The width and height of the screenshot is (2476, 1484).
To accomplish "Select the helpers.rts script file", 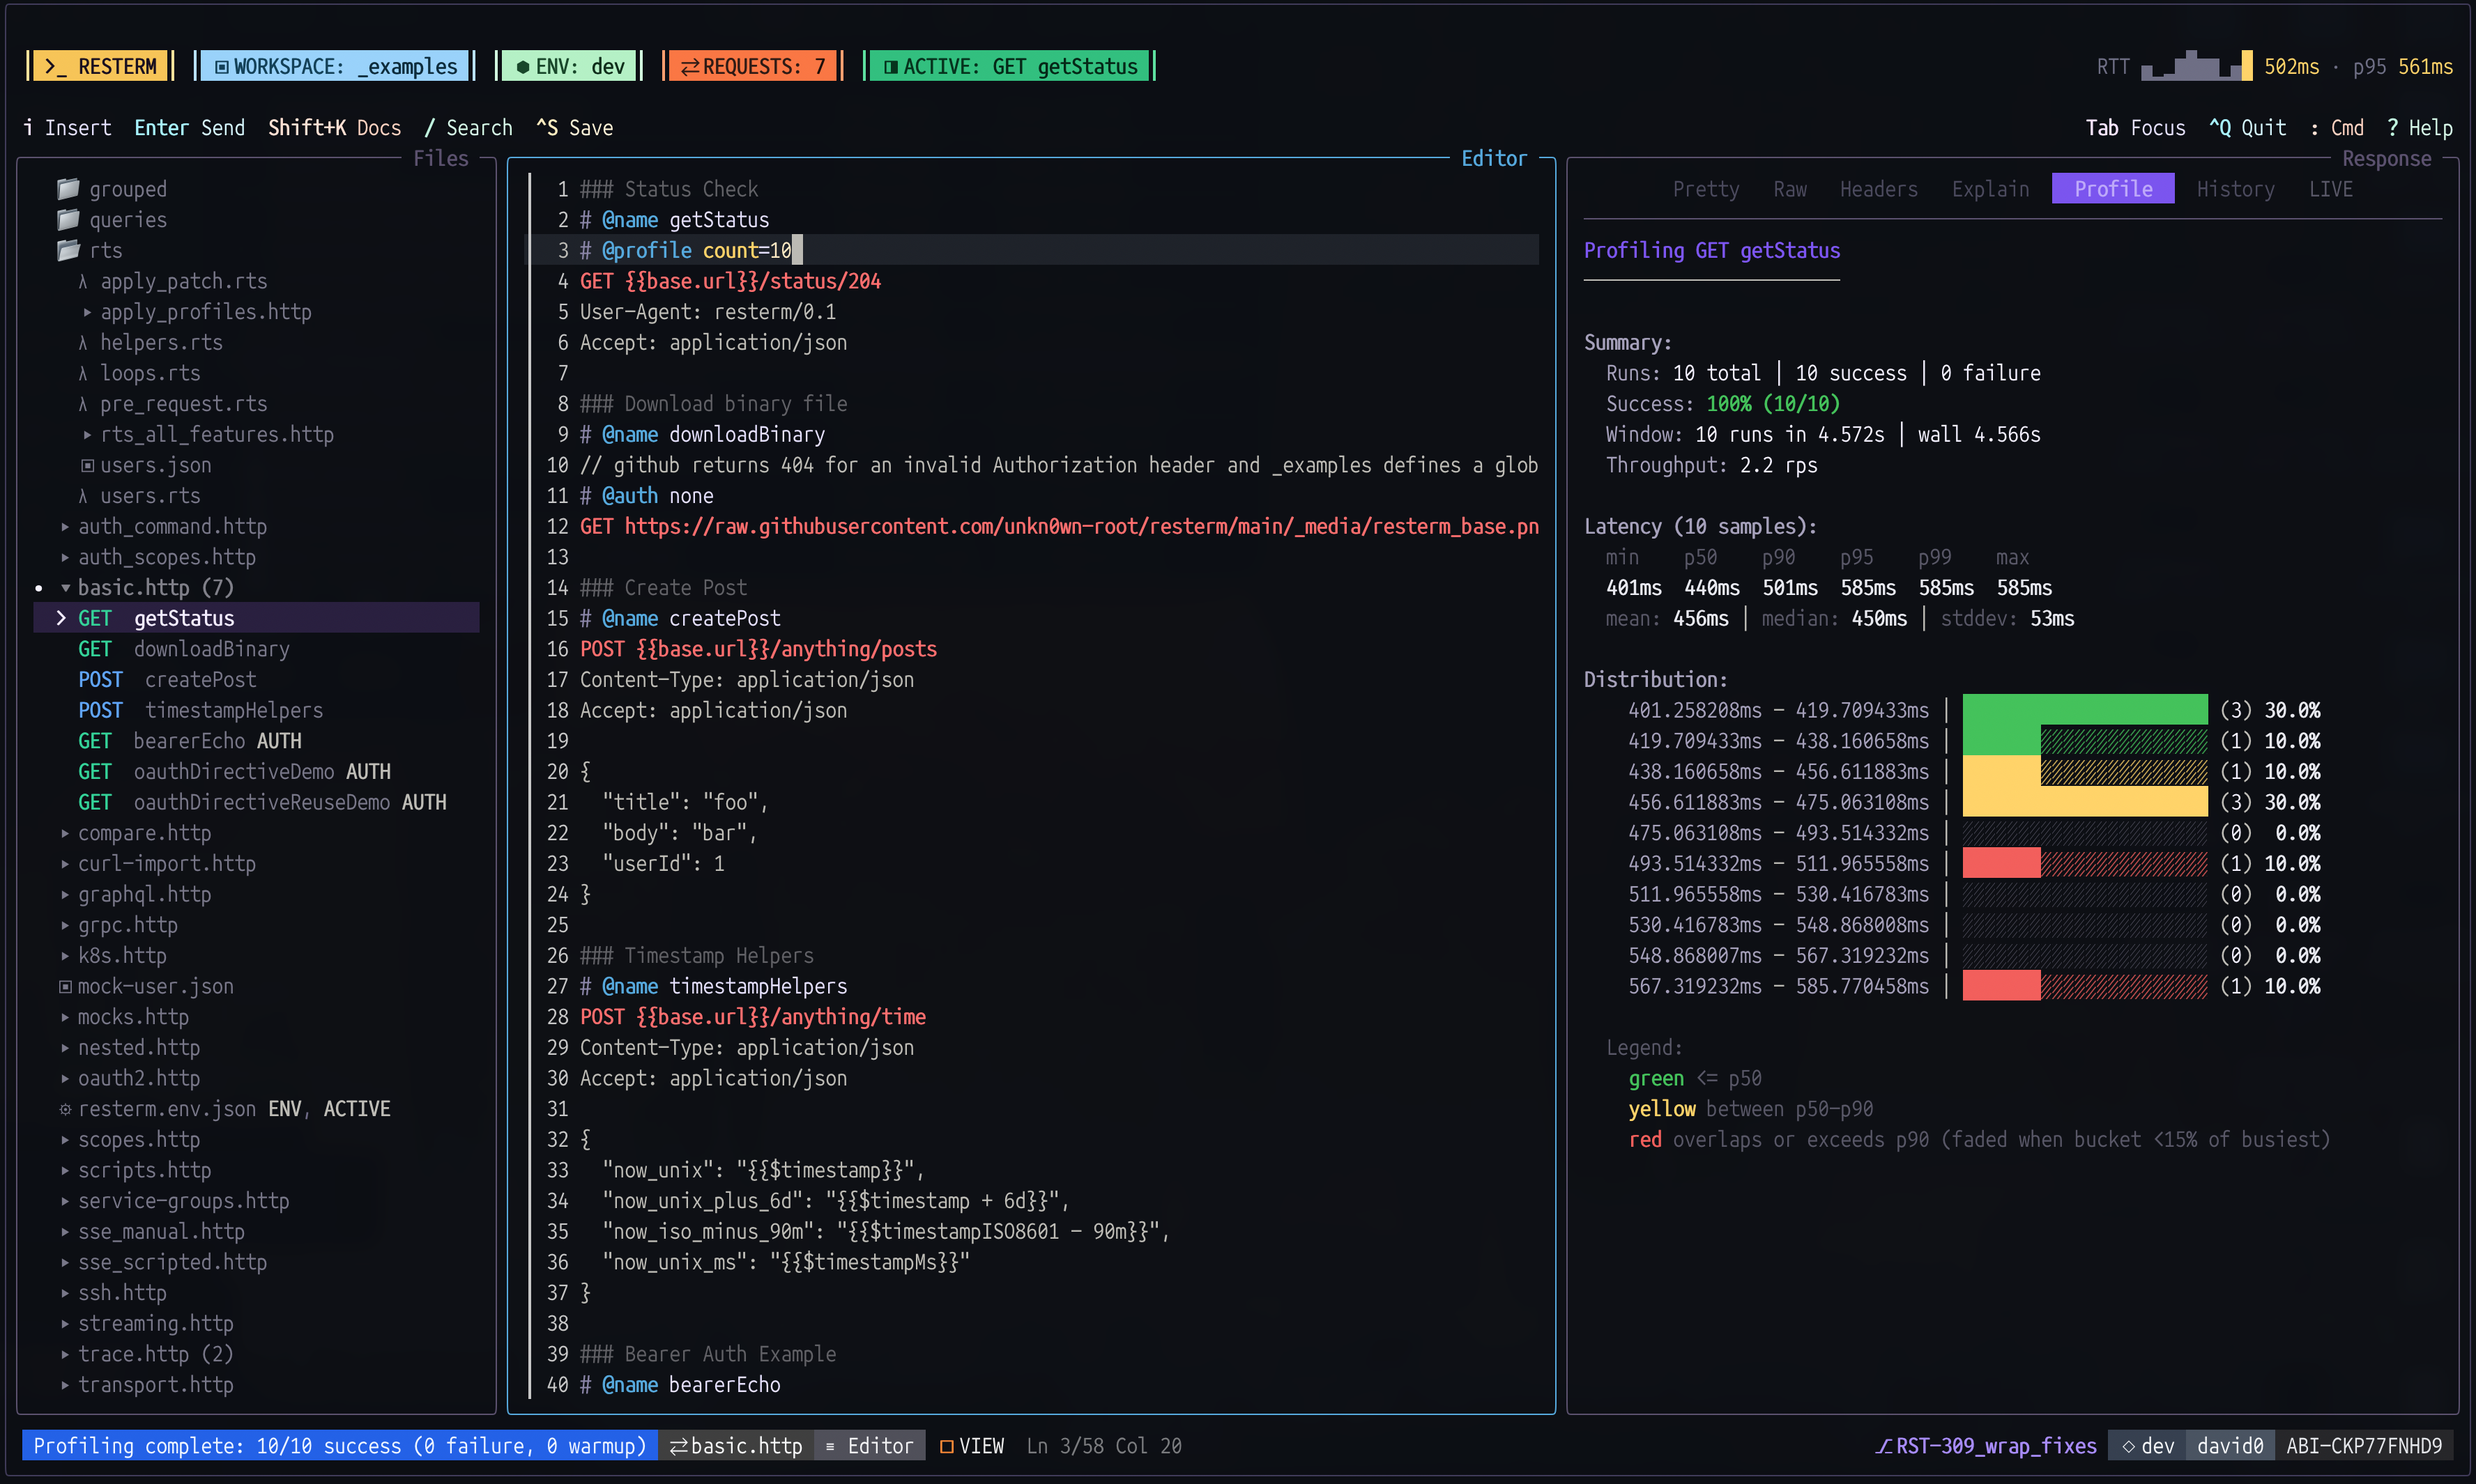I will click(x=151, y=342).
